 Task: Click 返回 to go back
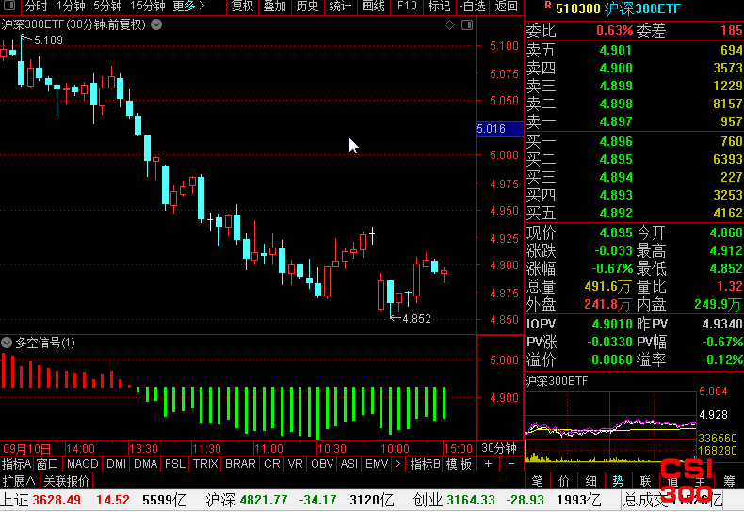click(x=507, y=7)
